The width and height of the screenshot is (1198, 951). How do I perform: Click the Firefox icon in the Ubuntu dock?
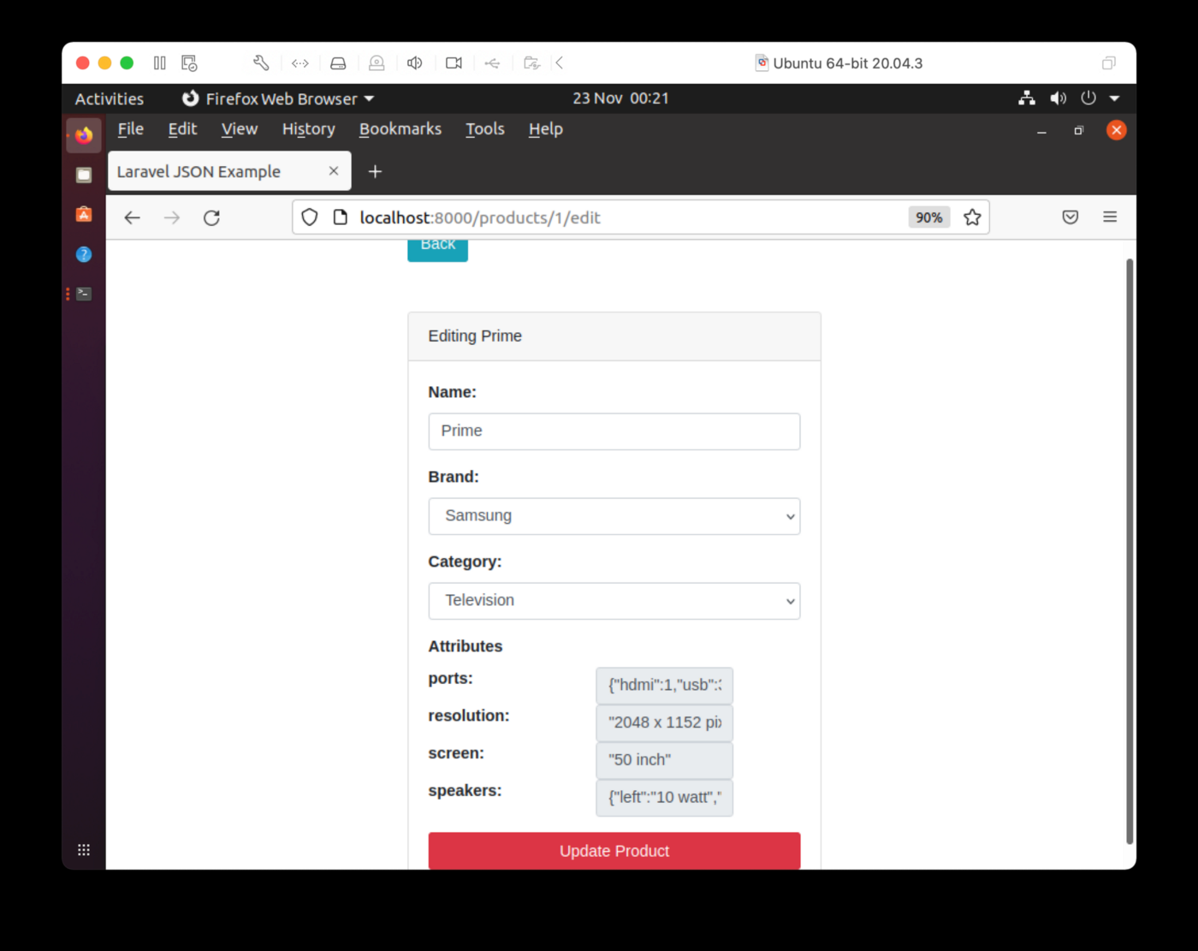(x=84, y=135)
